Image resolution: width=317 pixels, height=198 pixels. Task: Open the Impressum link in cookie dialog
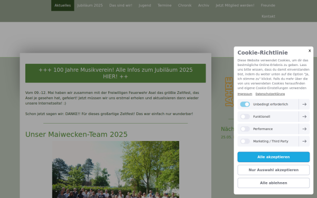coord(245,94)
